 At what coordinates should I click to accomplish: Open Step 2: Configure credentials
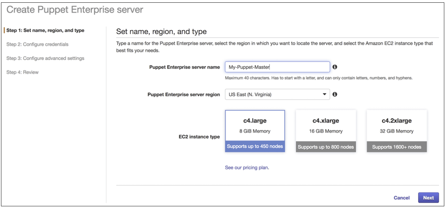tap(37, 44)
